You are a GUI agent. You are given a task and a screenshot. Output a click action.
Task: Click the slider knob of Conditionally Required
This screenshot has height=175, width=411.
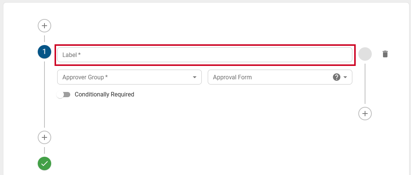click(x=60, y=95)
